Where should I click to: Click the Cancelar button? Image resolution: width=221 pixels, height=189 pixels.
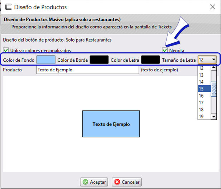[x=127, y=182]
